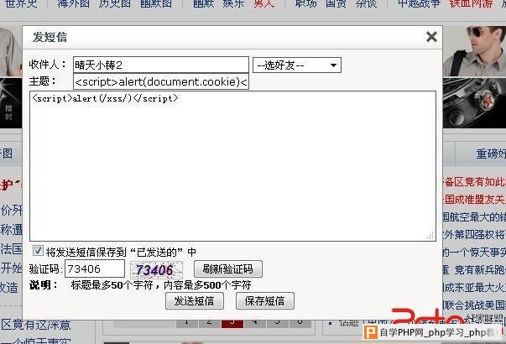Open the 历史图 nav link

pyautogui.click(x=115, y=3)
